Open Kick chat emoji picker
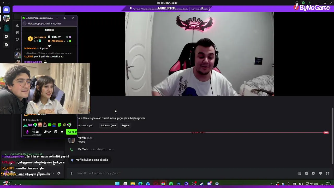The height and width of the screenshot is (188, 334). click(x=37, y=132)
